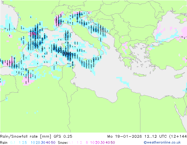The height and width of the screenshot is (145, 187).
Task: Click the forecast date 'Mo 19-01-2026'
Action: 124,136
